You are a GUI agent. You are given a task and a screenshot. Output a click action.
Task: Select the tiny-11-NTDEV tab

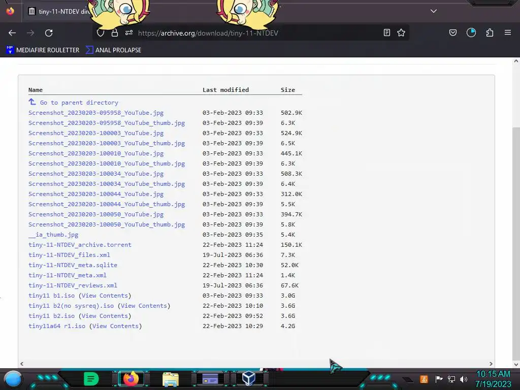60,11
